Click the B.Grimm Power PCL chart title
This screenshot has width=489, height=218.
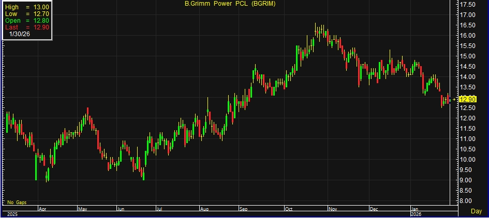230,4
